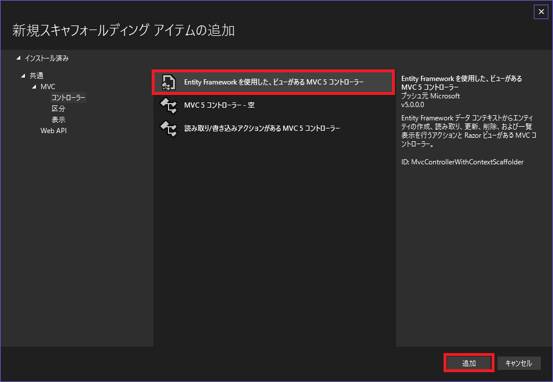Select the read/write actions MVC 5 controller icon
This screenshot has height=382, width=553.
(x=167, y=128)
